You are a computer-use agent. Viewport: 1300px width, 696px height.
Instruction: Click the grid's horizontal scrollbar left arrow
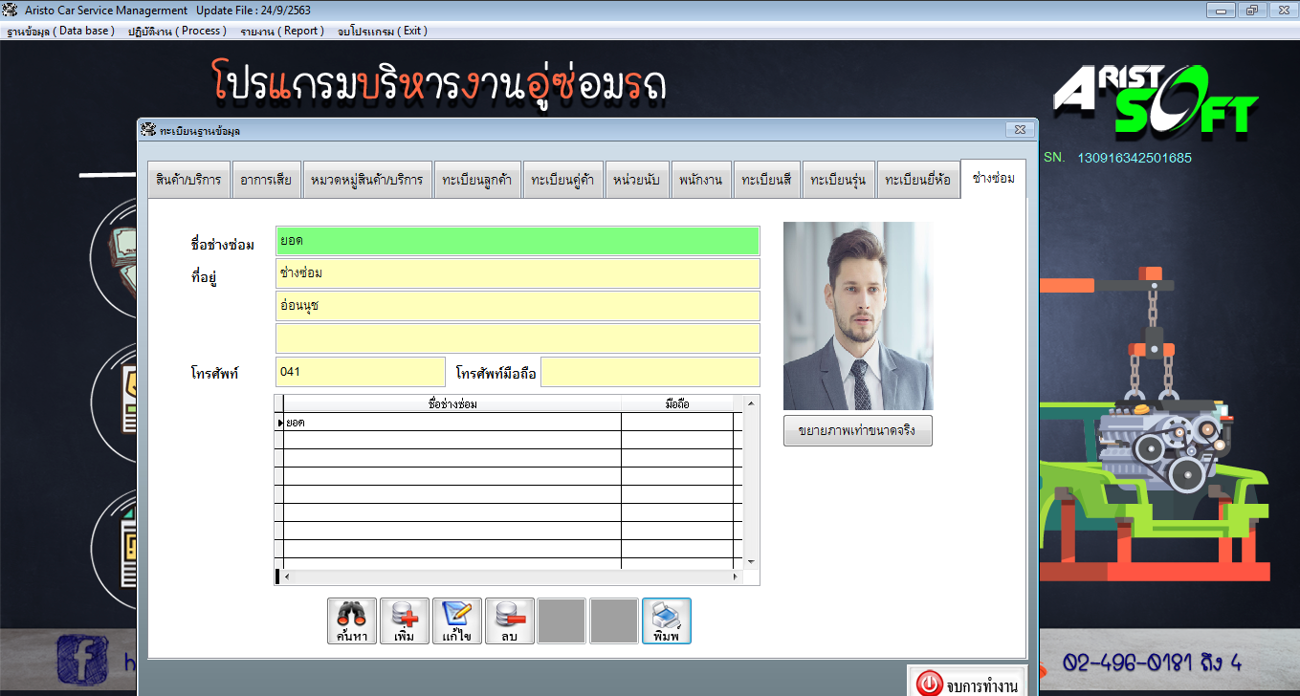tap(286, 577)
